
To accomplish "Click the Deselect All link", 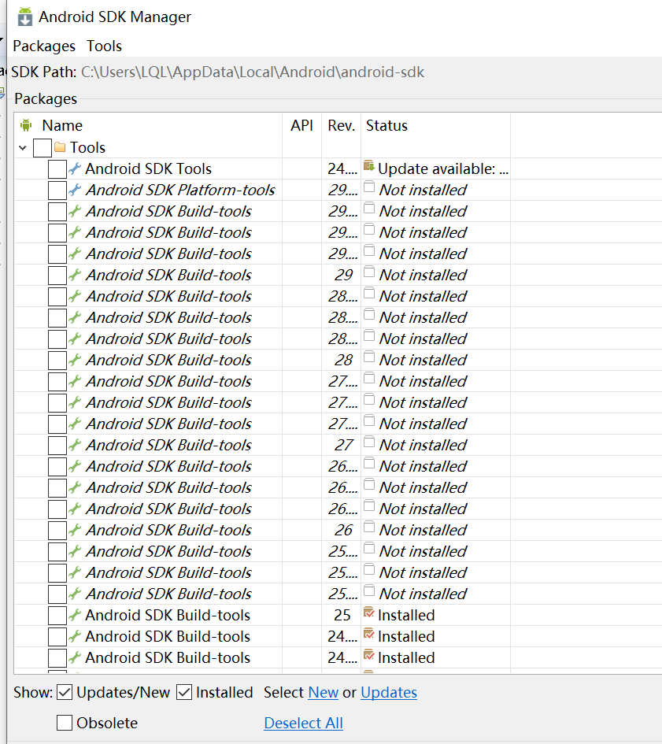I will pyautogui.click(x=303, y=723).
